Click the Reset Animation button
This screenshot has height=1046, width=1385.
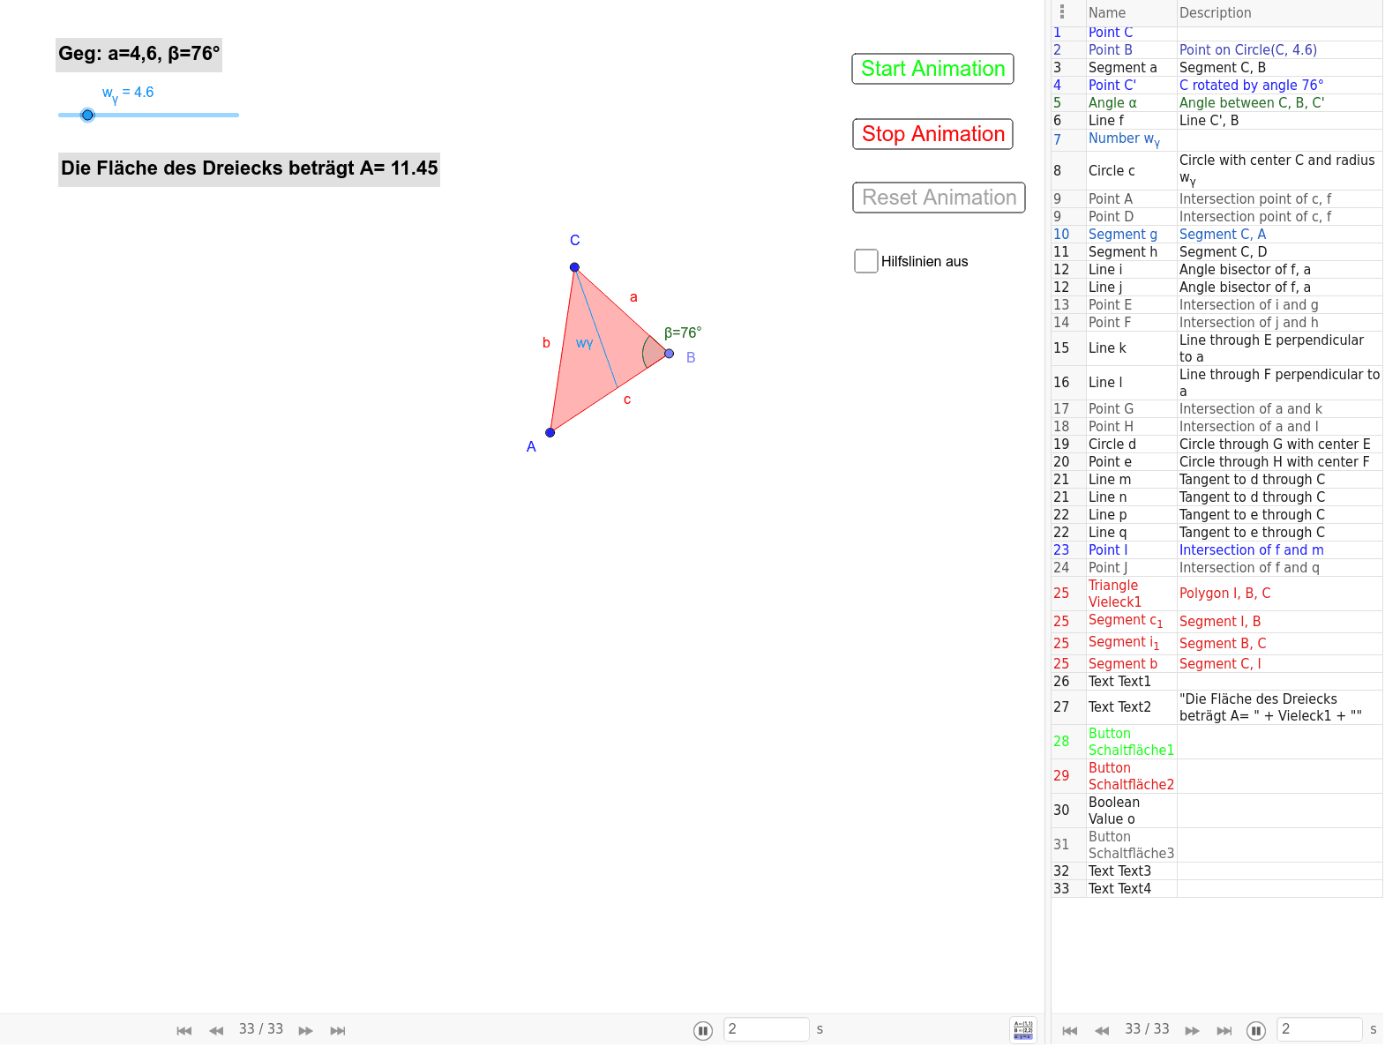[x=939, y=198]
